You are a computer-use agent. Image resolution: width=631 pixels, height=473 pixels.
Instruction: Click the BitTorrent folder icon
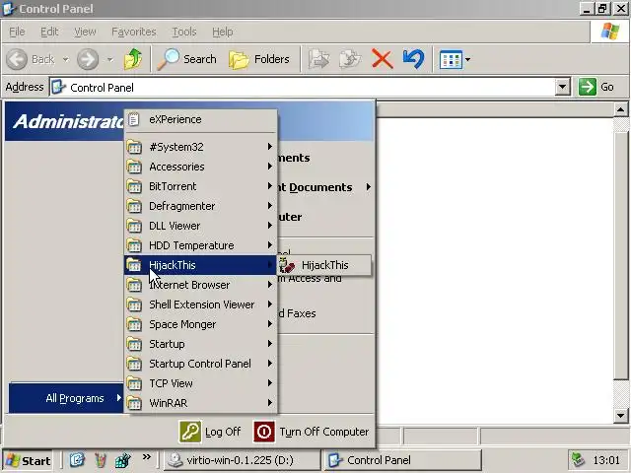click(134, 186)
